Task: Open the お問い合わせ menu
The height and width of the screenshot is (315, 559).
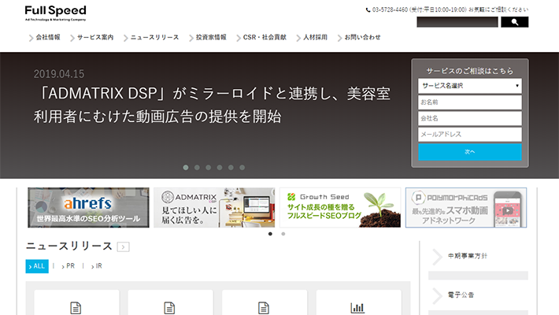Action: (362, 38)
